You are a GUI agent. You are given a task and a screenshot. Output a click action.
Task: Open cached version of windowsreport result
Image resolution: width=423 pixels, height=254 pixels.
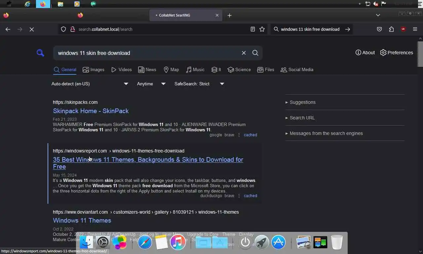click(x=250, y=196)
